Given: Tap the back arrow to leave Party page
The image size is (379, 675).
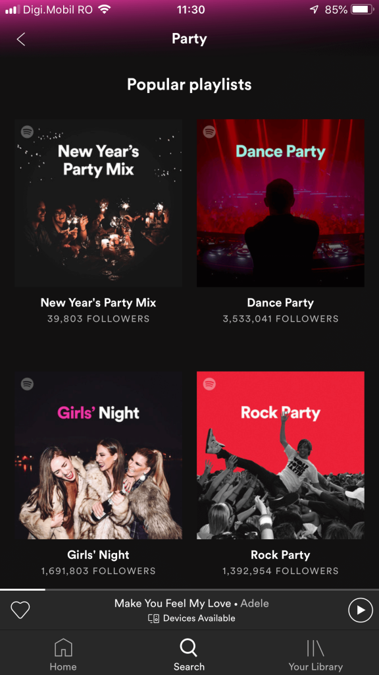Looking at the screenshot, I should coord(20,39).
